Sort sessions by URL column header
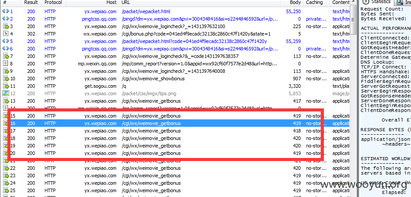Screen dimensions: 411x197 [x=126, y=2]
